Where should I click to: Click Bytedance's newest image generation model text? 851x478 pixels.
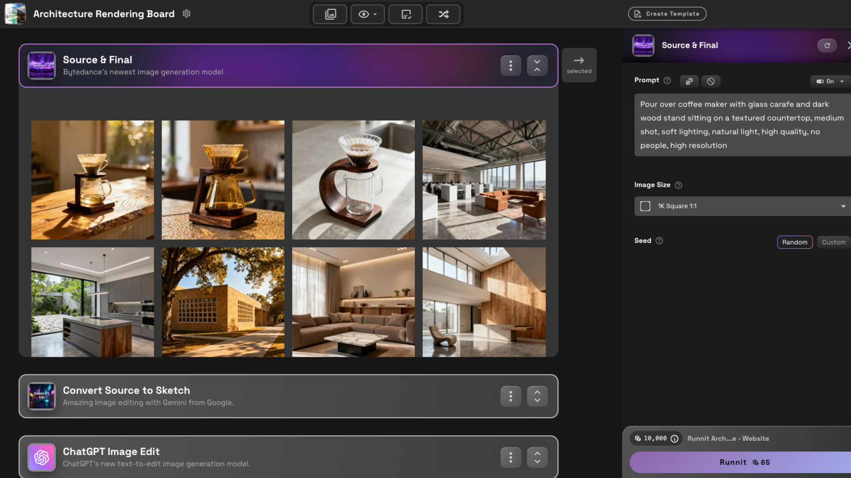[x=143, y=72]
